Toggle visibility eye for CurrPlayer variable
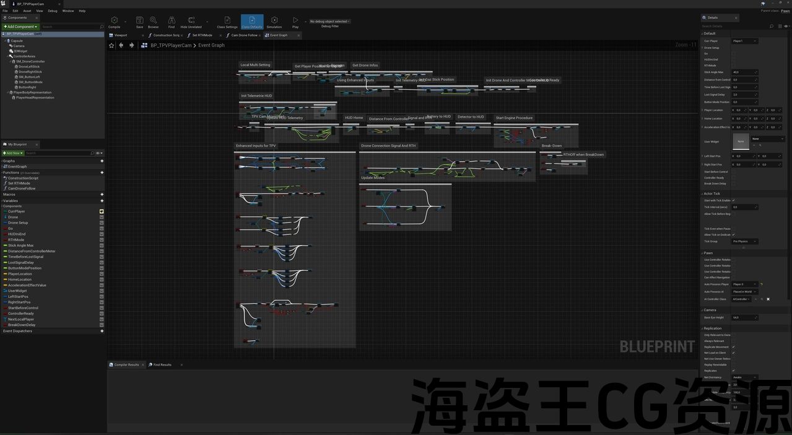 pyautogui.click(x=102, y=211)
